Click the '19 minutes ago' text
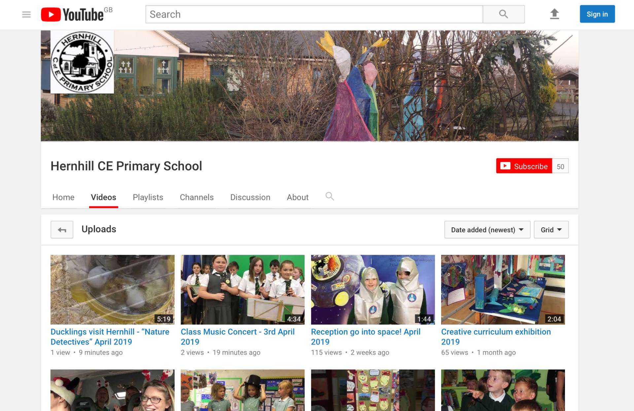 (236, 353)
